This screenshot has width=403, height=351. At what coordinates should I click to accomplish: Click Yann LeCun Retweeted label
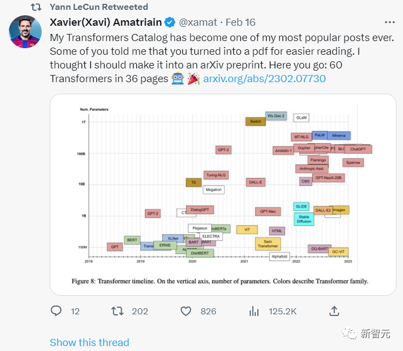click(x=99, y=7)
